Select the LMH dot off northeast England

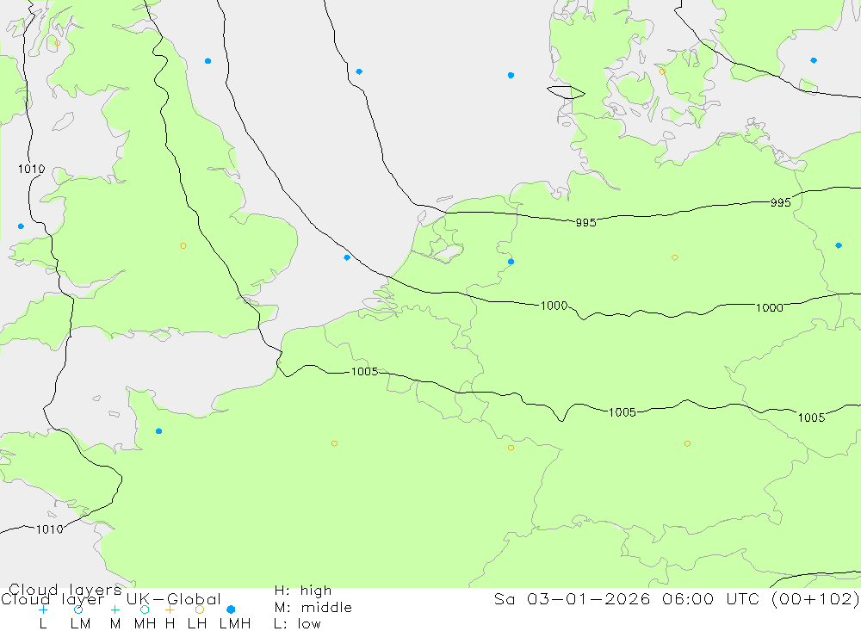pyautogui.click(x=208, y=61)
